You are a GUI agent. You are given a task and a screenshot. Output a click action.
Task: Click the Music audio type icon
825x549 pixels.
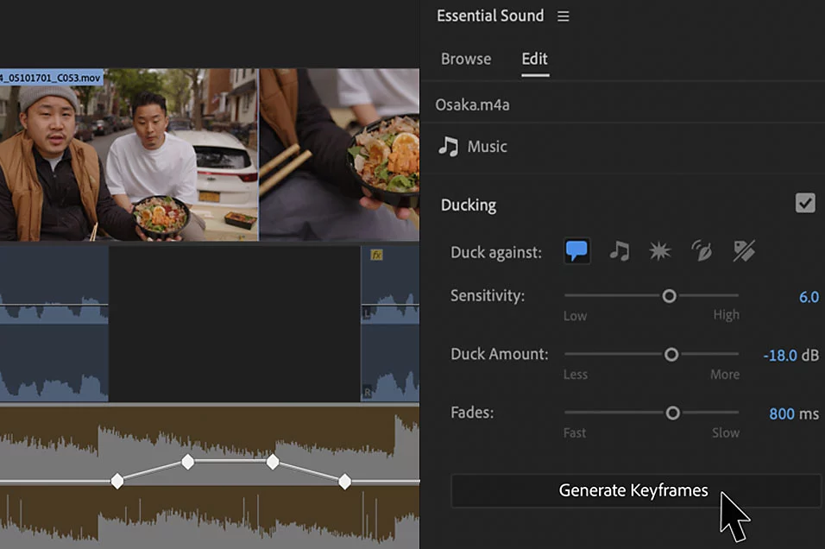tap(448, 146)
